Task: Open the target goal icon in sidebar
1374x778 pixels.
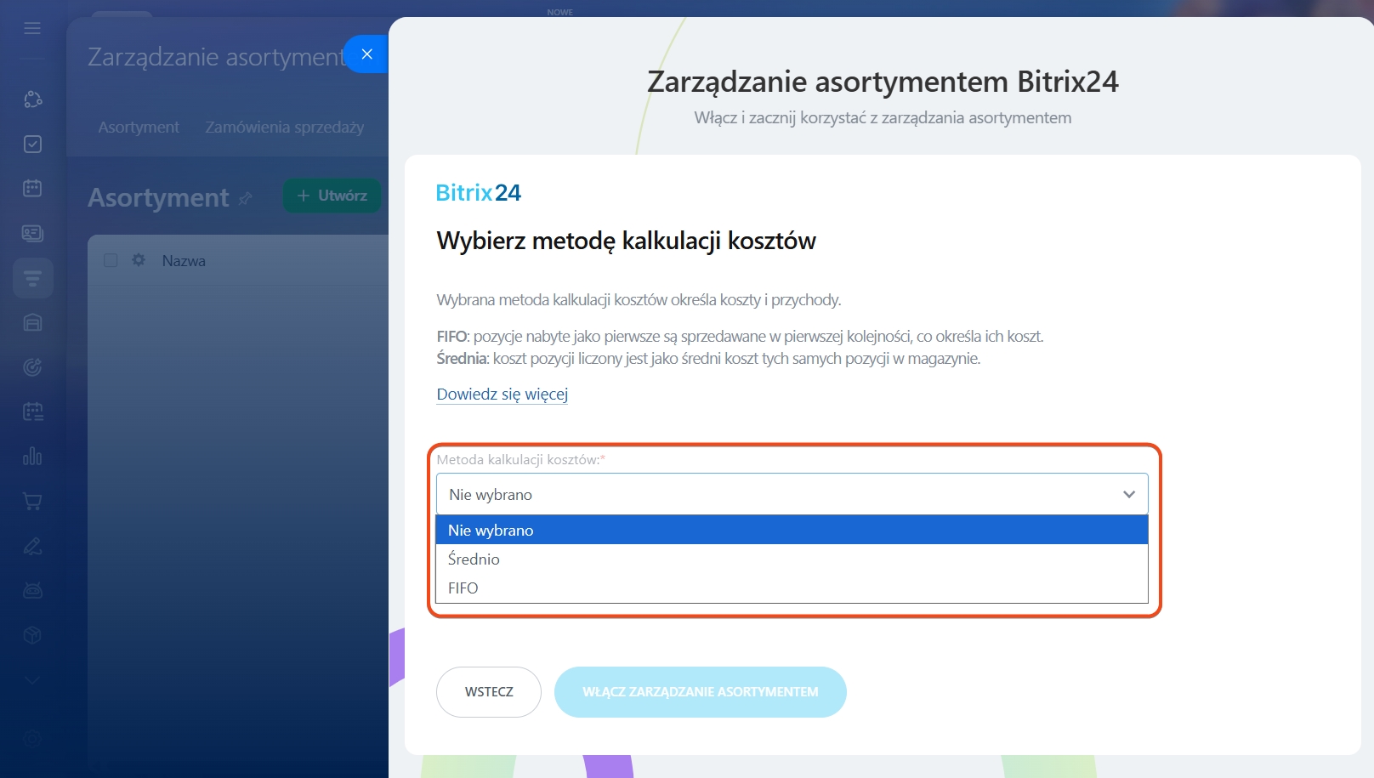Action: click(32, 367)
